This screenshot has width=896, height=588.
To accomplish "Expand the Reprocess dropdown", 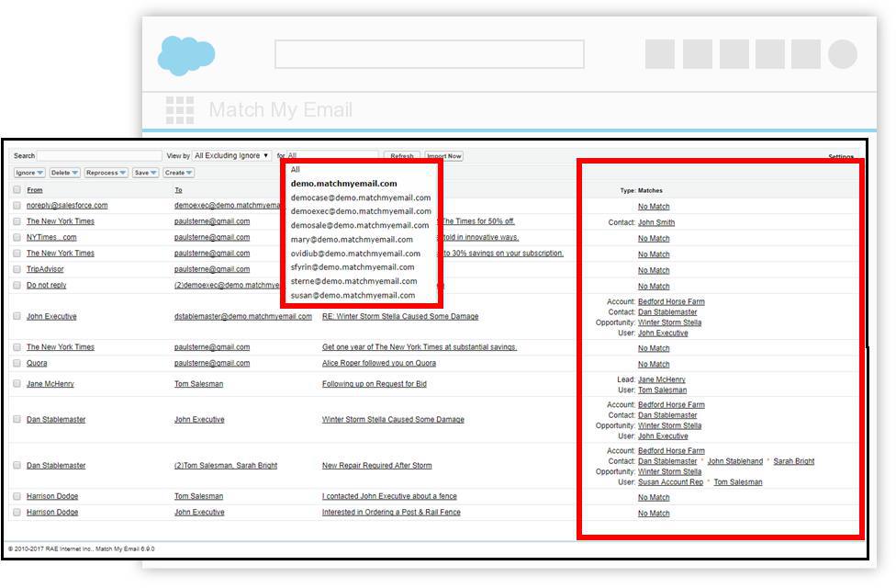I will click(x=106, y=173).
